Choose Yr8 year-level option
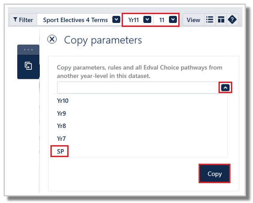 [x=61, y=126]
